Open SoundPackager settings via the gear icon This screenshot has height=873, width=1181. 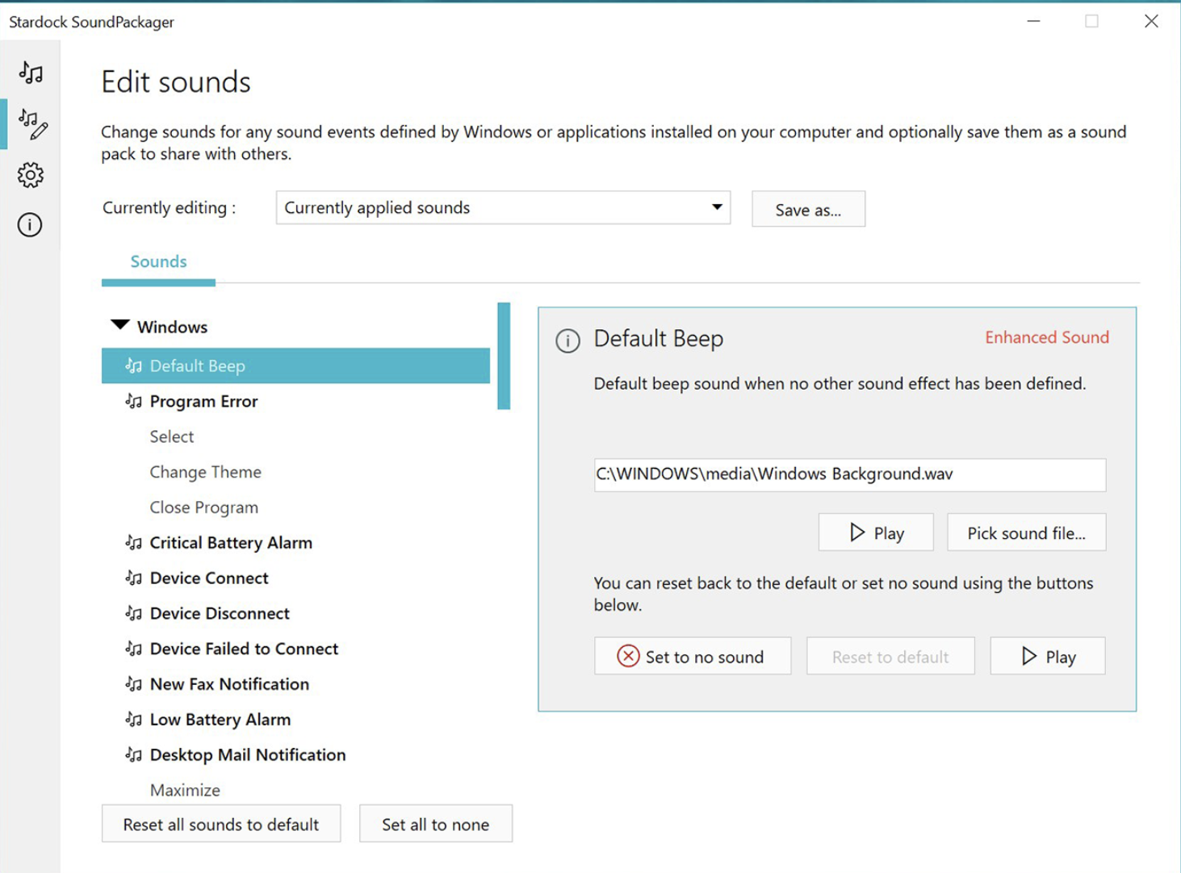point(30,175)
